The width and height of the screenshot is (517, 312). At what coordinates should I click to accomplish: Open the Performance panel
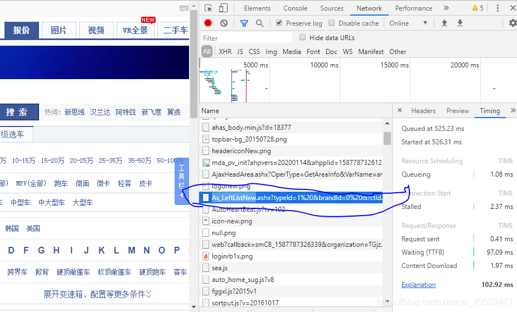(x=413, y=8)
